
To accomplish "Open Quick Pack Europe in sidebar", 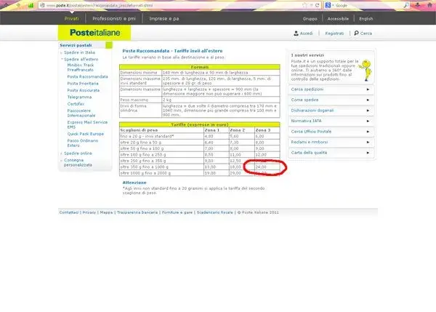I will click(85, 134).
